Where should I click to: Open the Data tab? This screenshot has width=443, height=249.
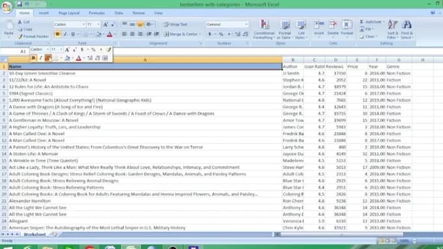click(x=119, y=13)
